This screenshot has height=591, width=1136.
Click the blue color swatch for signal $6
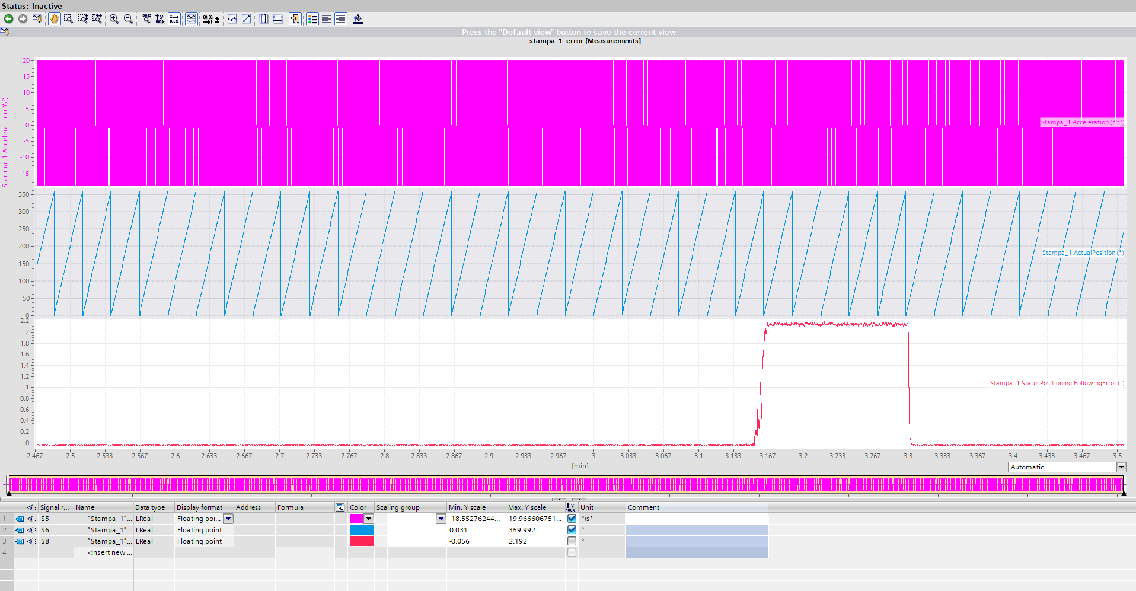point(362,530)
